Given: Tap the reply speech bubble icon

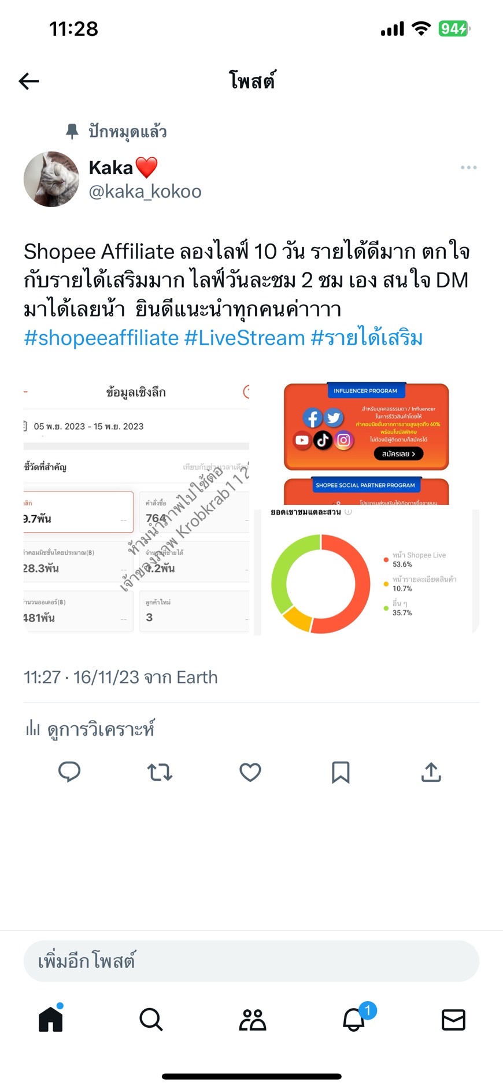Looking at the screenshot, I should tap(69, 772).
